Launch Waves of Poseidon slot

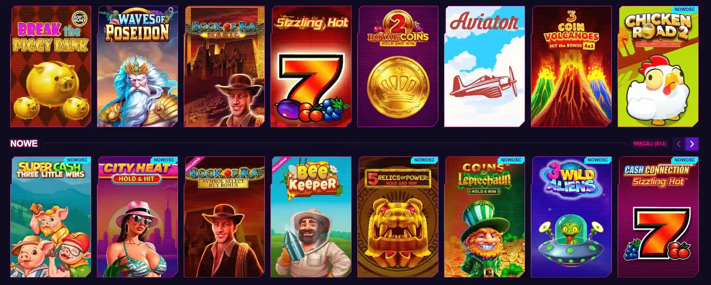pos(138,66)
